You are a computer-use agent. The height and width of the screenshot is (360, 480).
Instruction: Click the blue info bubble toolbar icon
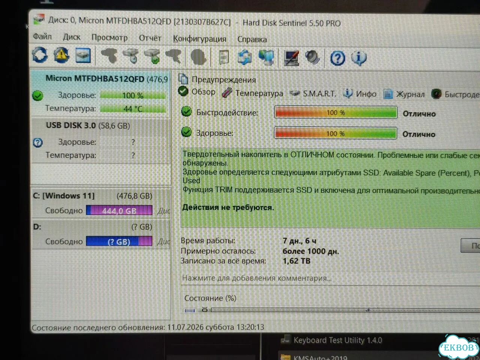click(358, 58)
